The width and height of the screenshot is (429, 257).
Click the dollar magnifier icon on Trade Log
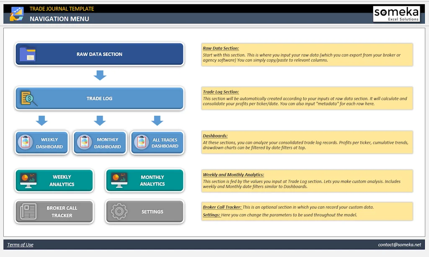[28, 98]
